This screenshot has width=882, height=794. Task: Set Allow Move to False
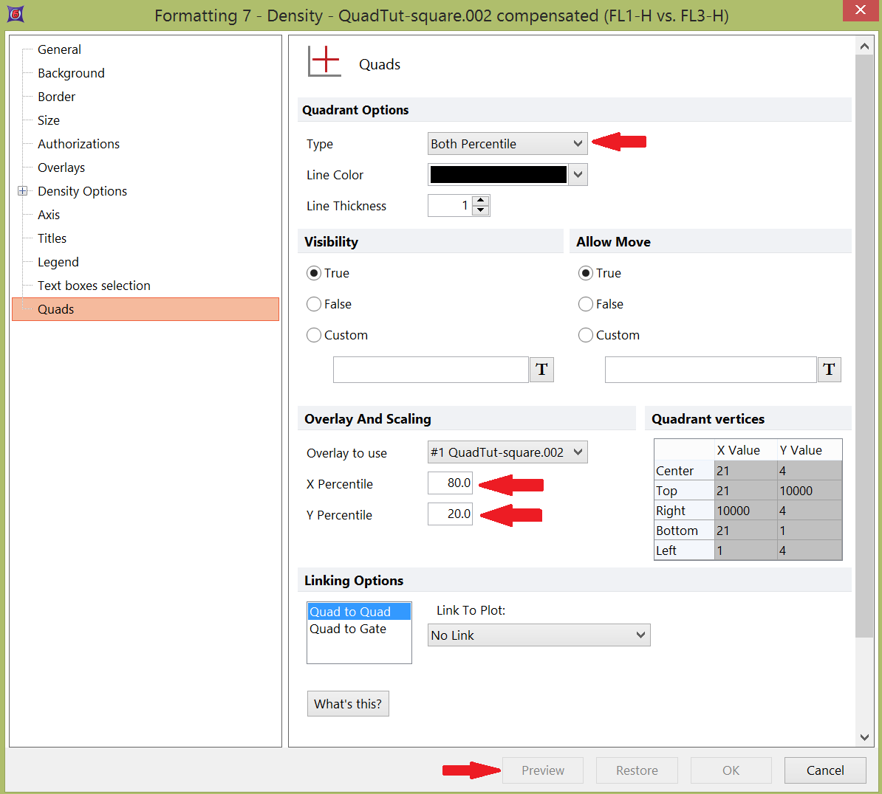point(586,304)
